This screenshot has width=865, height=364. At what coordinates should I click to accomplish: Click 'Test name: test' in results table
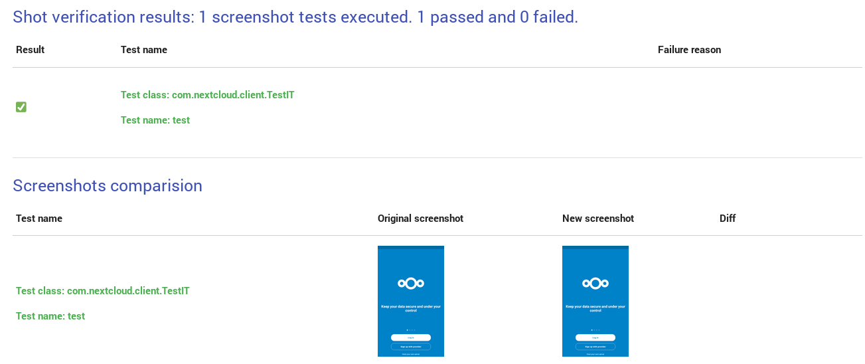point(155,120)
